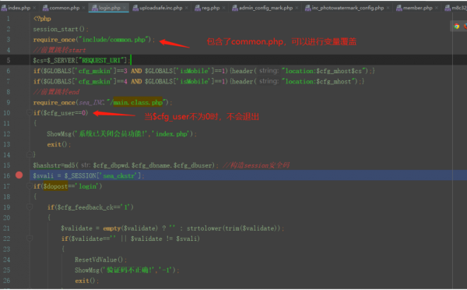This screenshot has width=467, height=290.
Task: Fold the $validate condition block on line 22
Action: click(30, 239)
